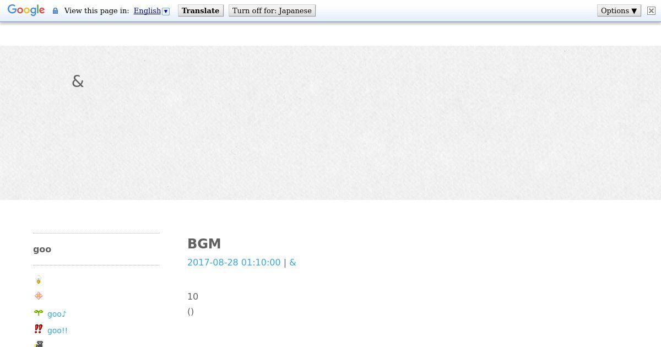This screenshot has width=661, height=347.
Task: Open the 2017-08-28 01:10:00 post date link
Action: coord(234,262)
